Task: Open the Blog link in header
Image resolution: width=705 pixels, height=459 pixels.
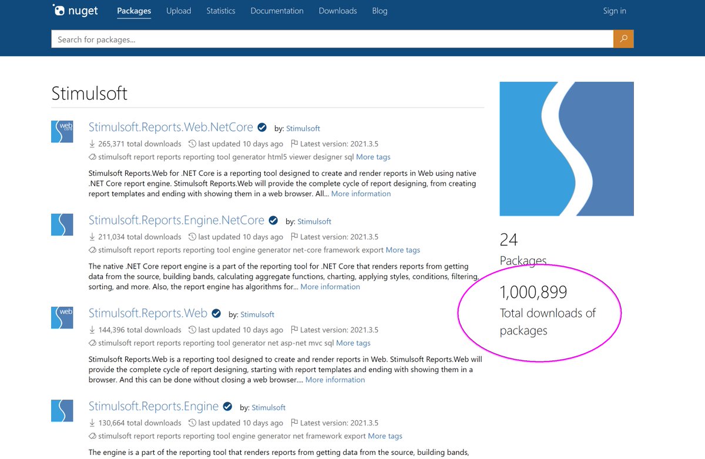Action: coord(380,11)
